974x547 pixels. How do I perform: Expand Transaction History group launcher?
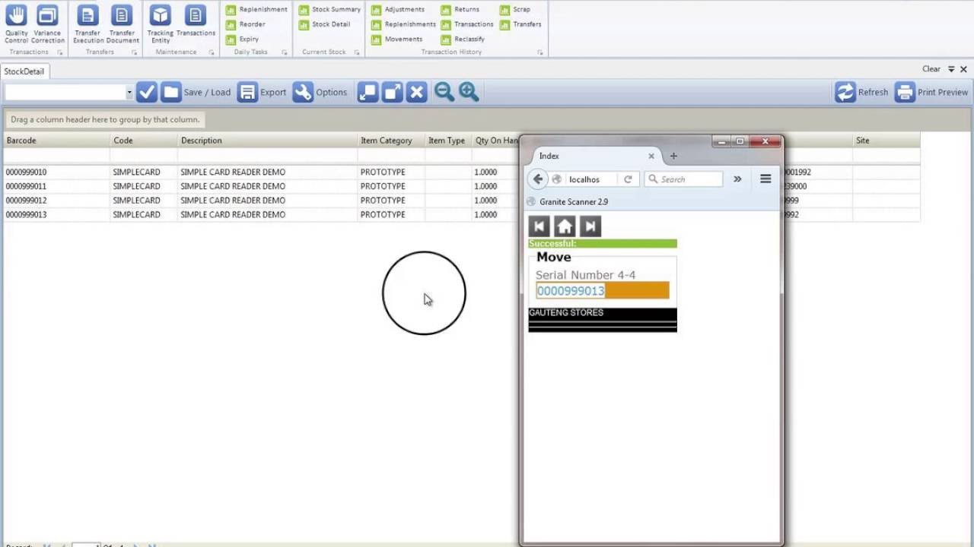click(x=540, y=52)
